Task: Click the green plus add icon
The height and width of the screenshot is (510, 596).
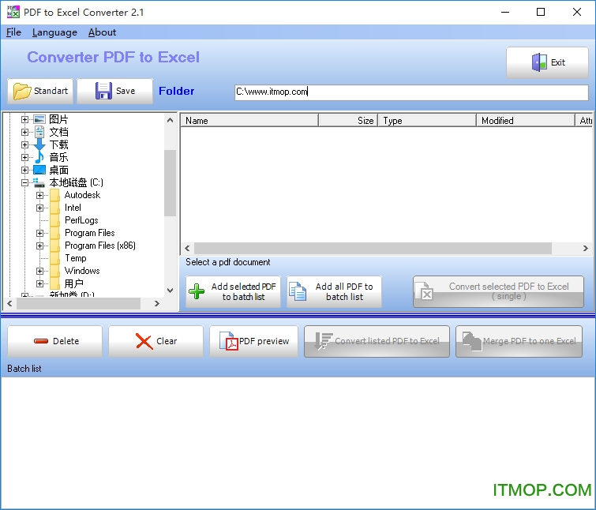Action: (x=197, y=291)
